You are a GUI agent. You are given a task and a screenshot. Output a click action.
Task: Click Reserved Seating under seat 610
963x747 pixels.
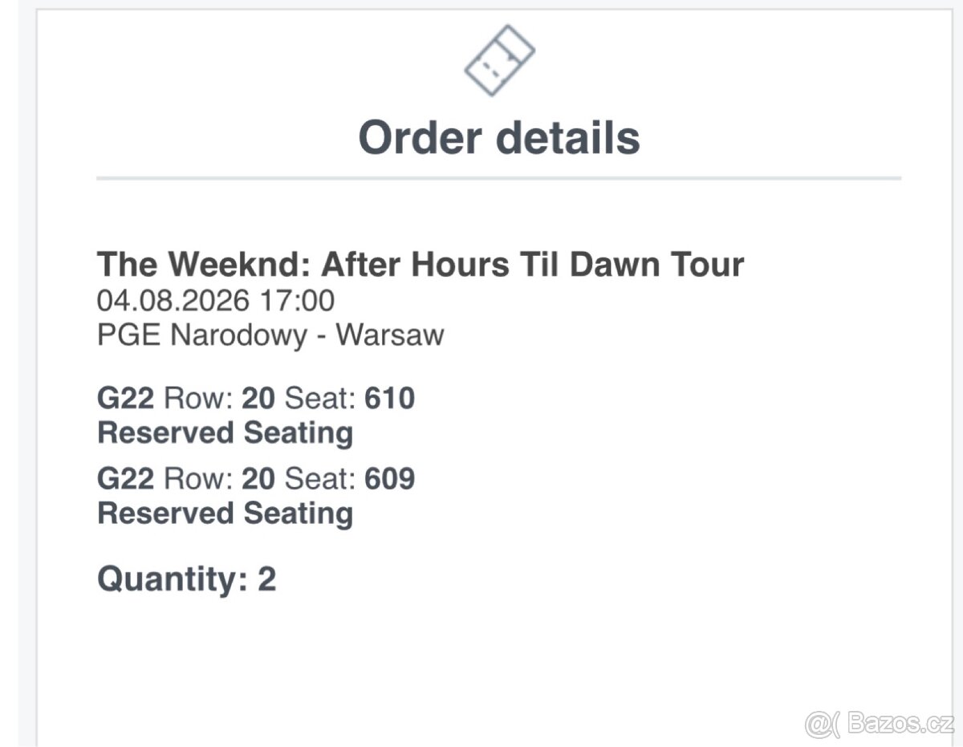tap(225, 432)
